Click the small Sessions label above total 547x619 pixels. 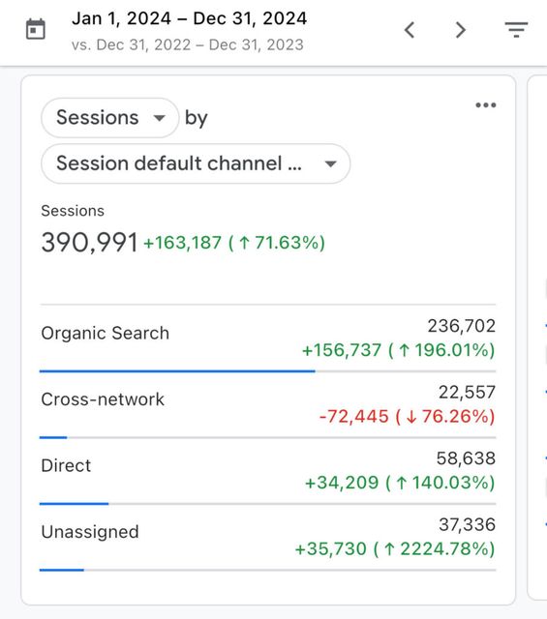(x=73, y=211)
